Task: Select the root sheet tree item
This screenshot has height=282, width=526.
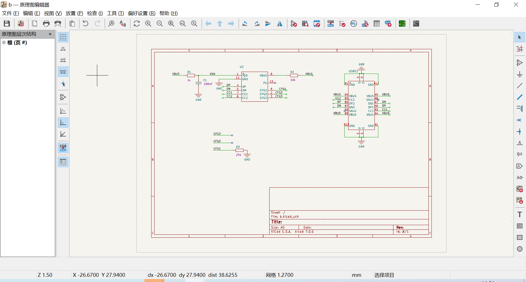Action: [x=17, y=43]
